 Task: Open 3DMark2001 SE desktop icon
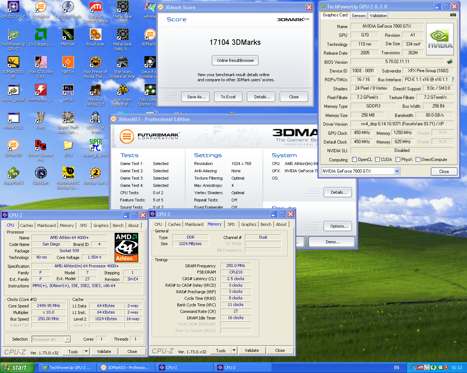coord(13,68)
